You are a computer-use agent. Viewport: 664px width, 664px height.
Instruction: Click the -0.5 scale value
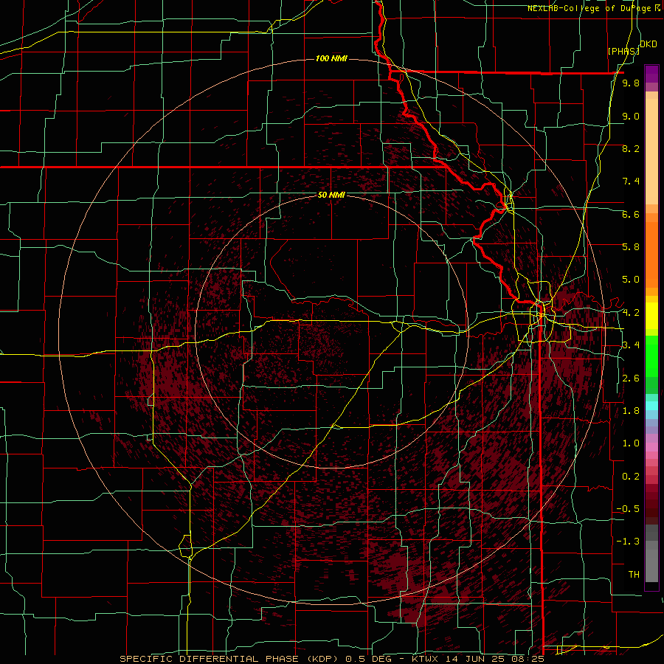[x=629, y=509]
